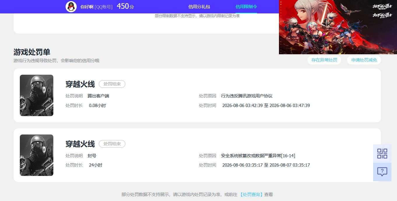Image resolution: width=397 pixels, height=201 pixels.
Task: Click 行为违反腾讯游戏用户协议 reason text
Action: [247, 96]
